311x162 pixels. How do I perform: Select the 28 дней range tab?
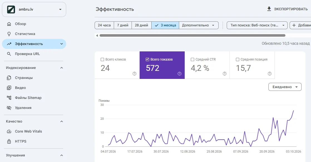coord(142,25)
